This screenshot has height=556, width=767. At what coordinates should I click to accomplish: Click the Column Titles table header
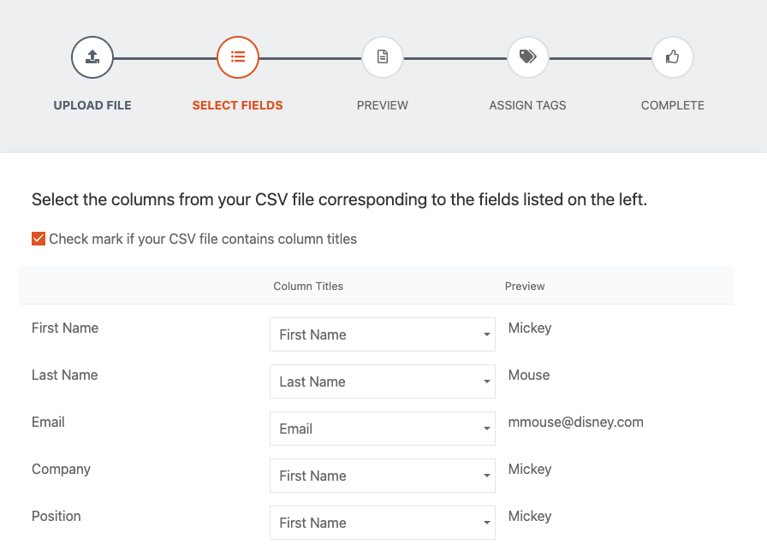308,286
